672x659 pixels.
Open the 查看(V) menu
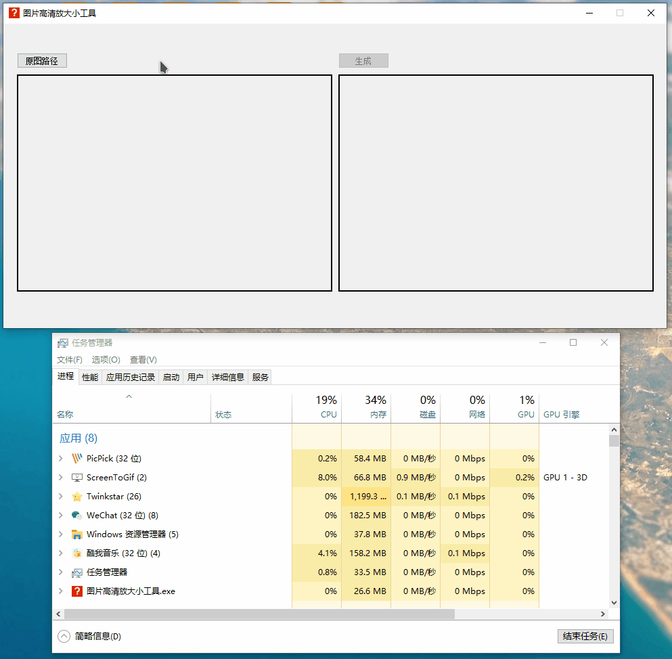(143, 360)
